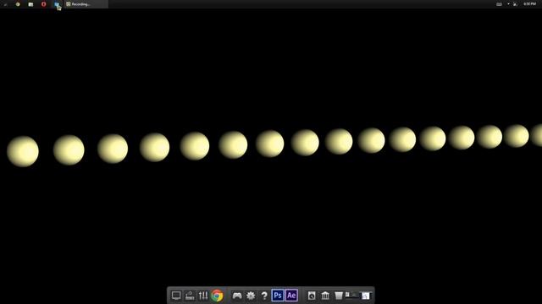Viewport: 542px width, 304px height.
Task: Open the library building icon in the dock
Action: 325,296
